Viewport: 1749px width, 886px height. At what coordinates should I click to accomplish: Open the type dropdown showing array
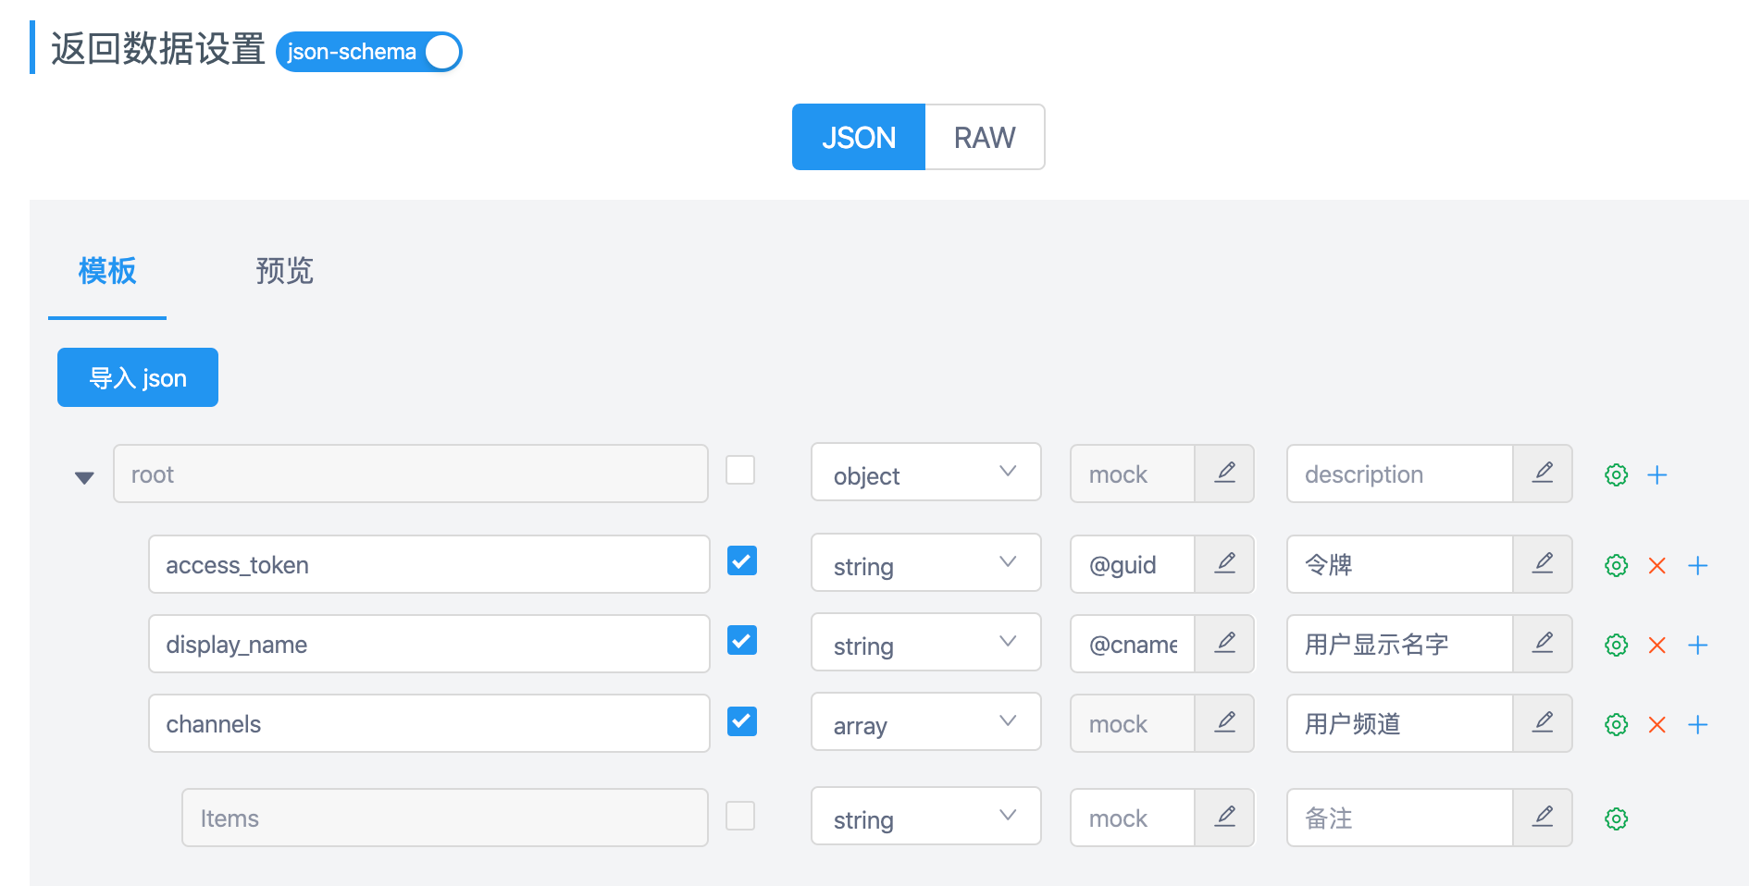[x=925, y=722]
